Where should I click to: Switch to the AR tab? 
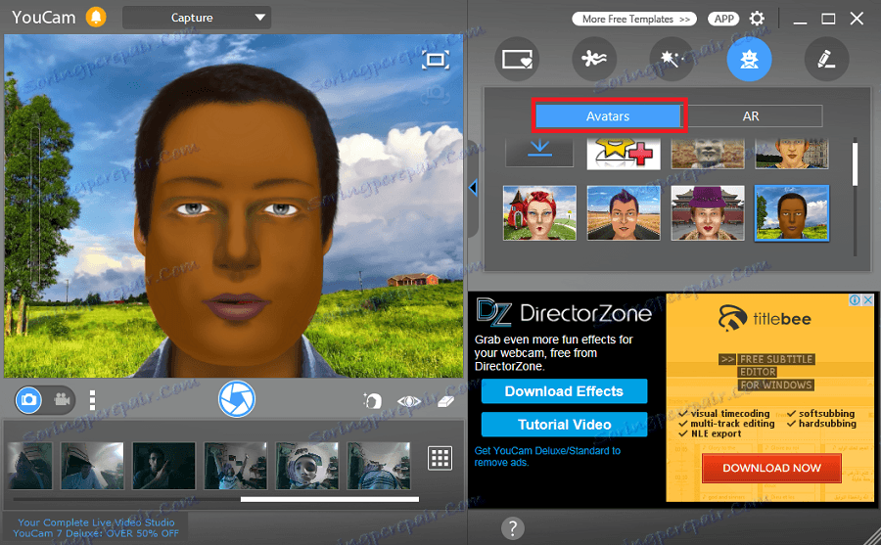(751, 116)
